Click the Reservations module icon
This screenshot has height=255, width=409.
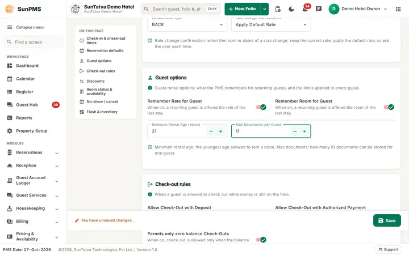click(x=10, y=152)
